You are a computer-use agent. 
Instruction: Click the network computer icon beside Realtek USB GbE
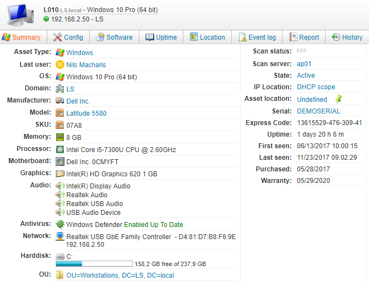click(60, 236)
